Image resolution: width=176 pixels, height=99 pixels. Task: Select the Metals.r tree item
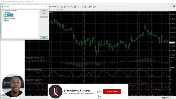[x=9, y=13]
